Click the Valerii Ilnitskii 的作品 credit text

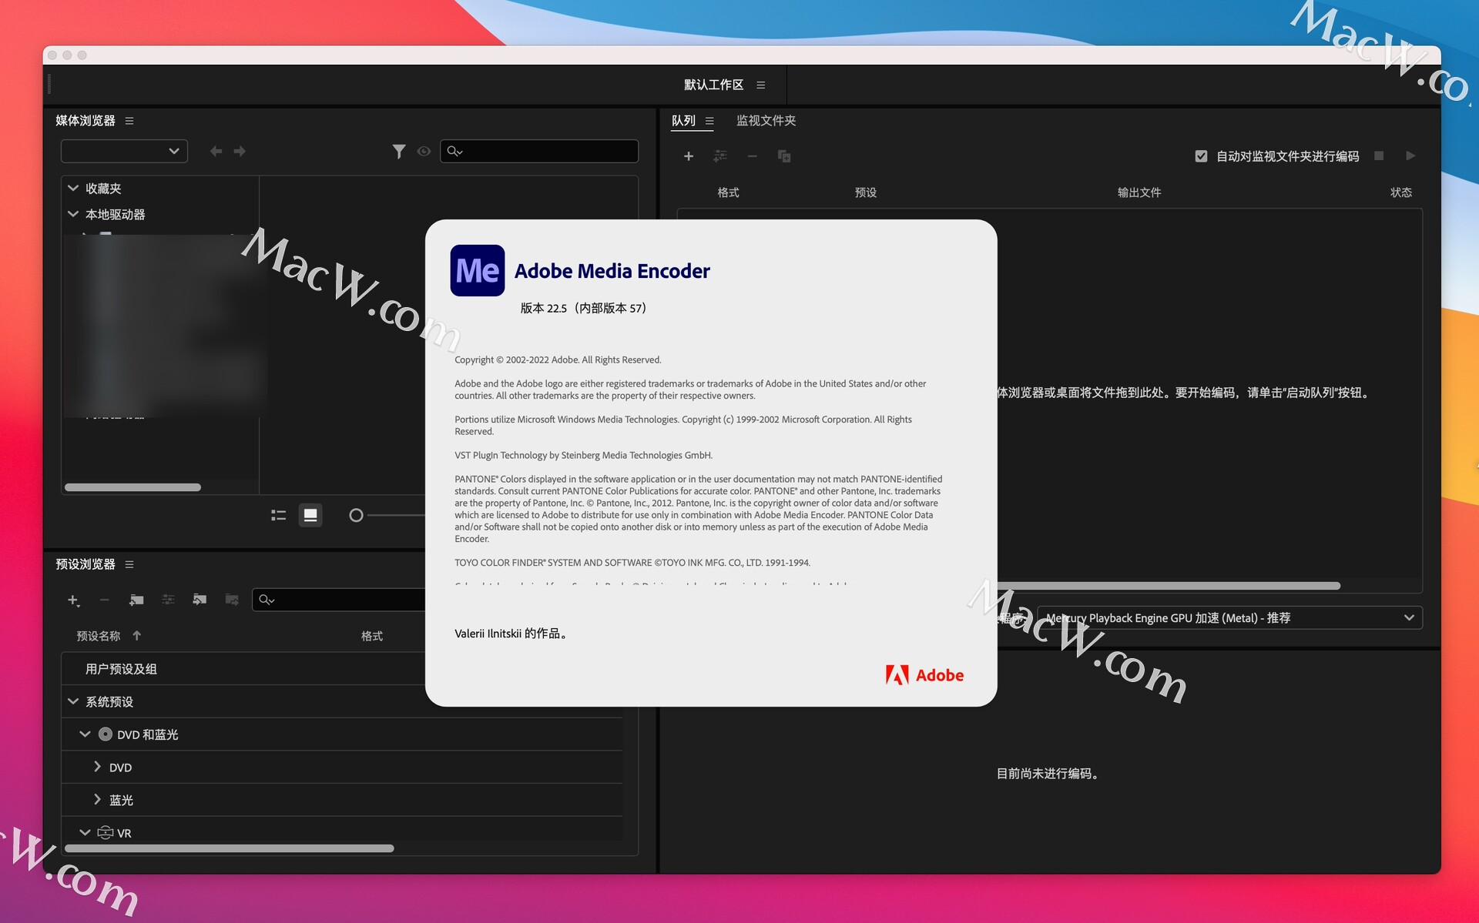coord(511,634)
